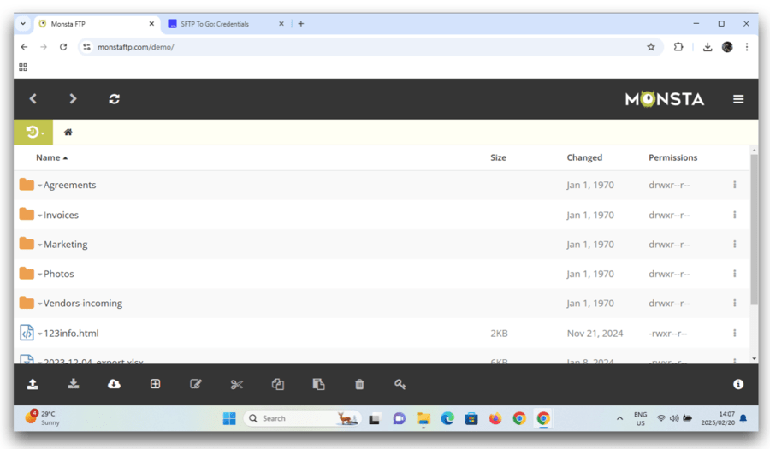
Task: Click the cut scissors icon
Action: point(237,384)
